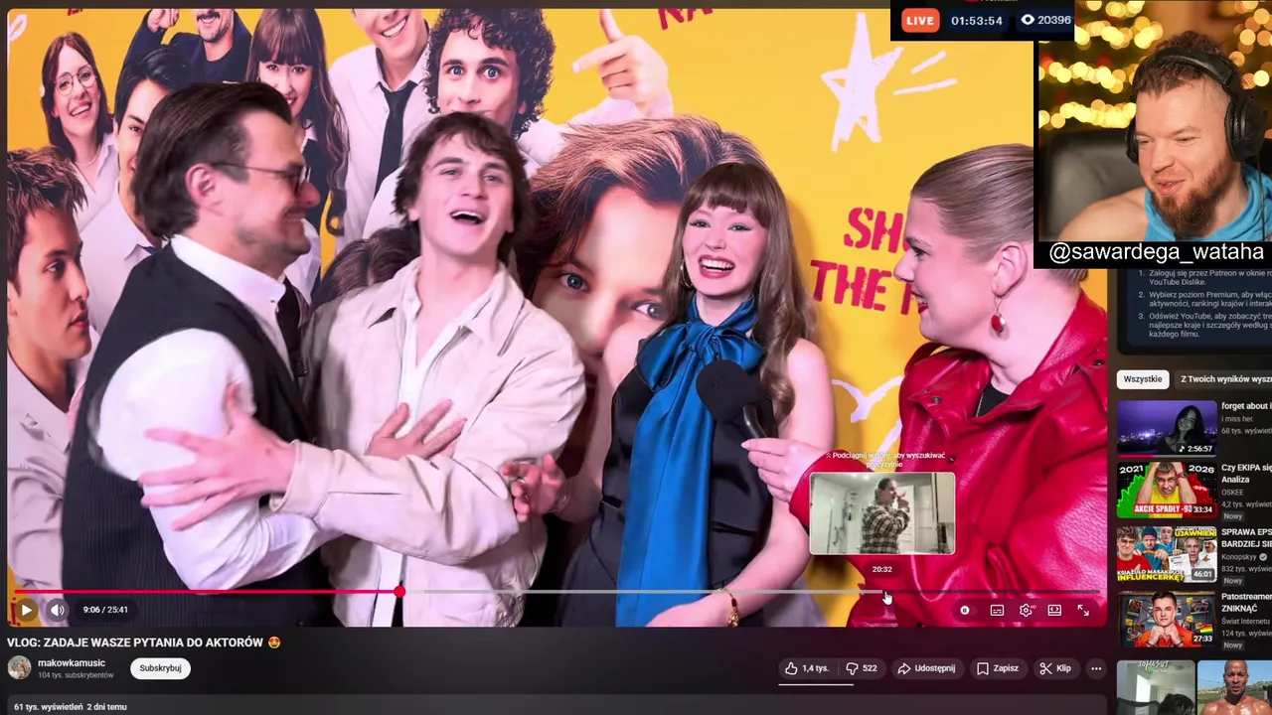Open the makowkamusic channel name
This screenshot has height=715, width=1272.
click(x=72, y=662)
